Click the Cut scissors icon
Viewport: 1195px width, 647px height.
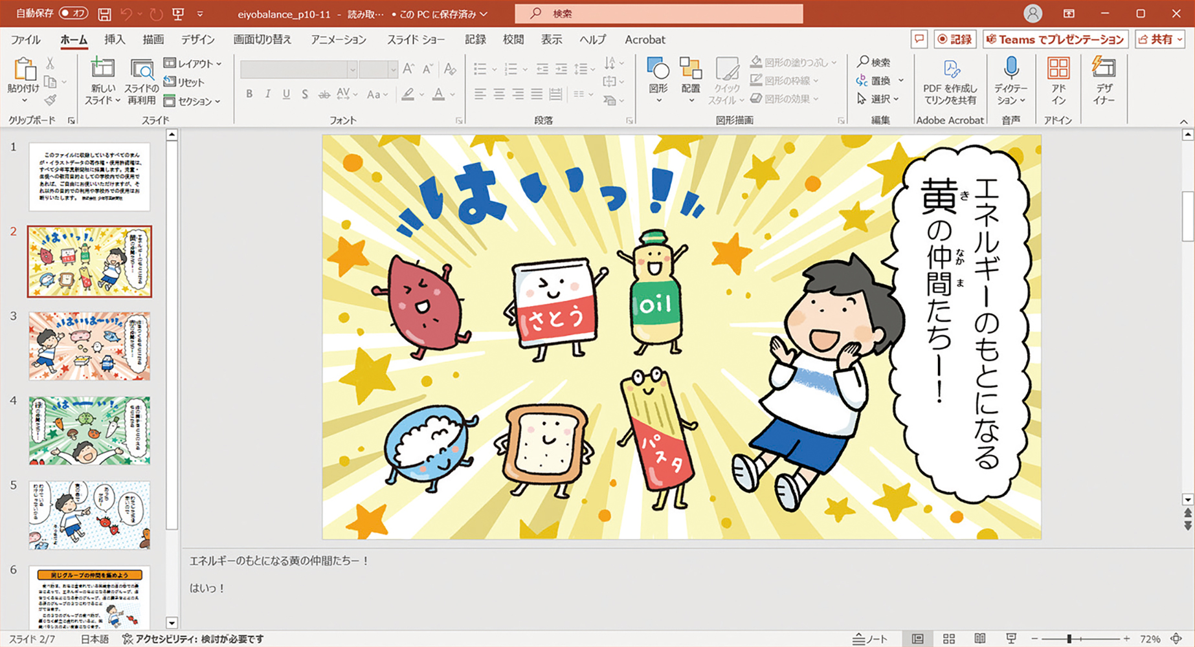[x=50, y=63]
